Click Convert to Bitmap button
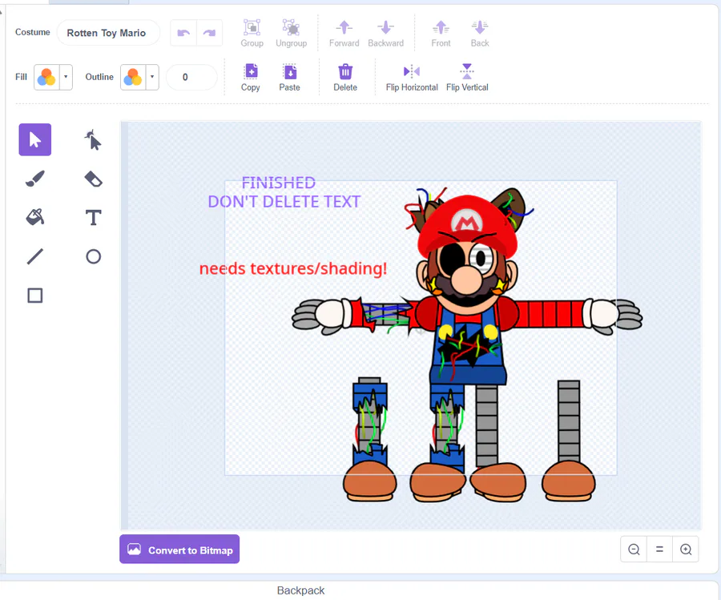The height and width of the screenshot is (600, 721). pos(179,549)
